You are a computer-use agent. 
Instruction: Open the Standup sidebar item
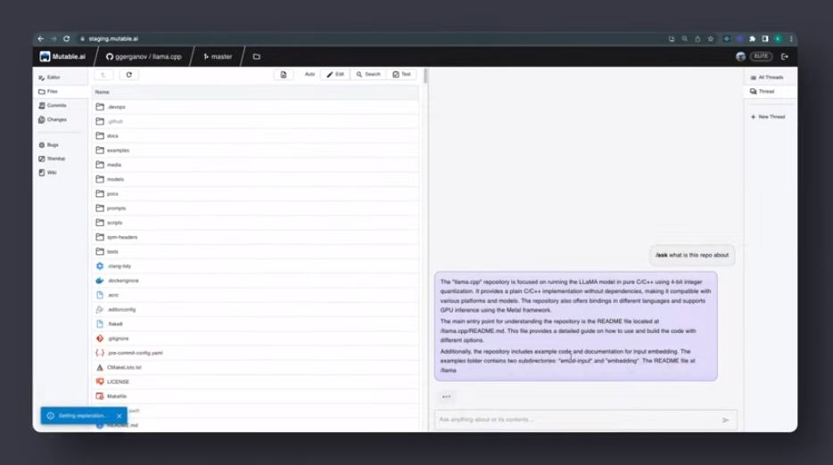pos(52,159)
